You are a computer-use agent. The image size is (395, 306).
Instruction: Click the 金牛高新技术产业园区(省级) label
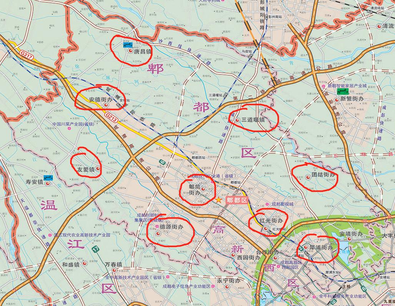tap(135, 277)
